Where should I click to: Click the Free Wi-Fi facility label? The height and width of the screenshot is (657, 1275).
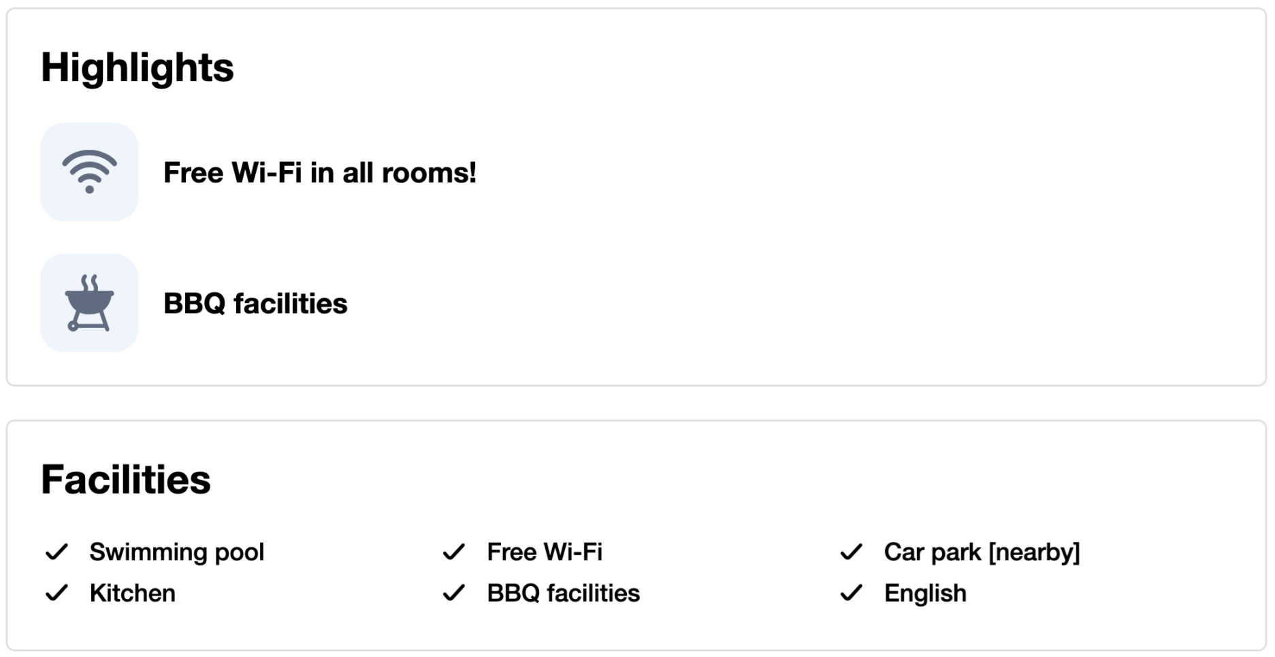[545, 552]
